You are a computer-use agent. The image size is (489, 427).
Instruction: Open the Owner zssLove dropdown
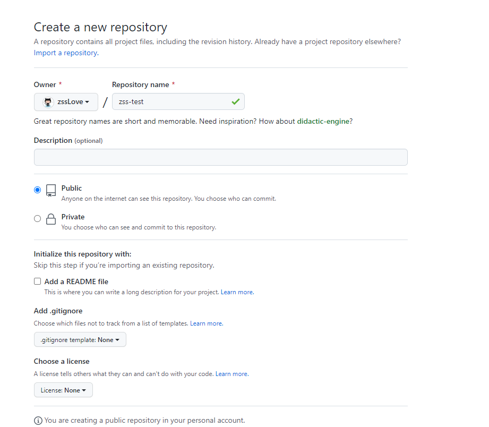[66, 102]
